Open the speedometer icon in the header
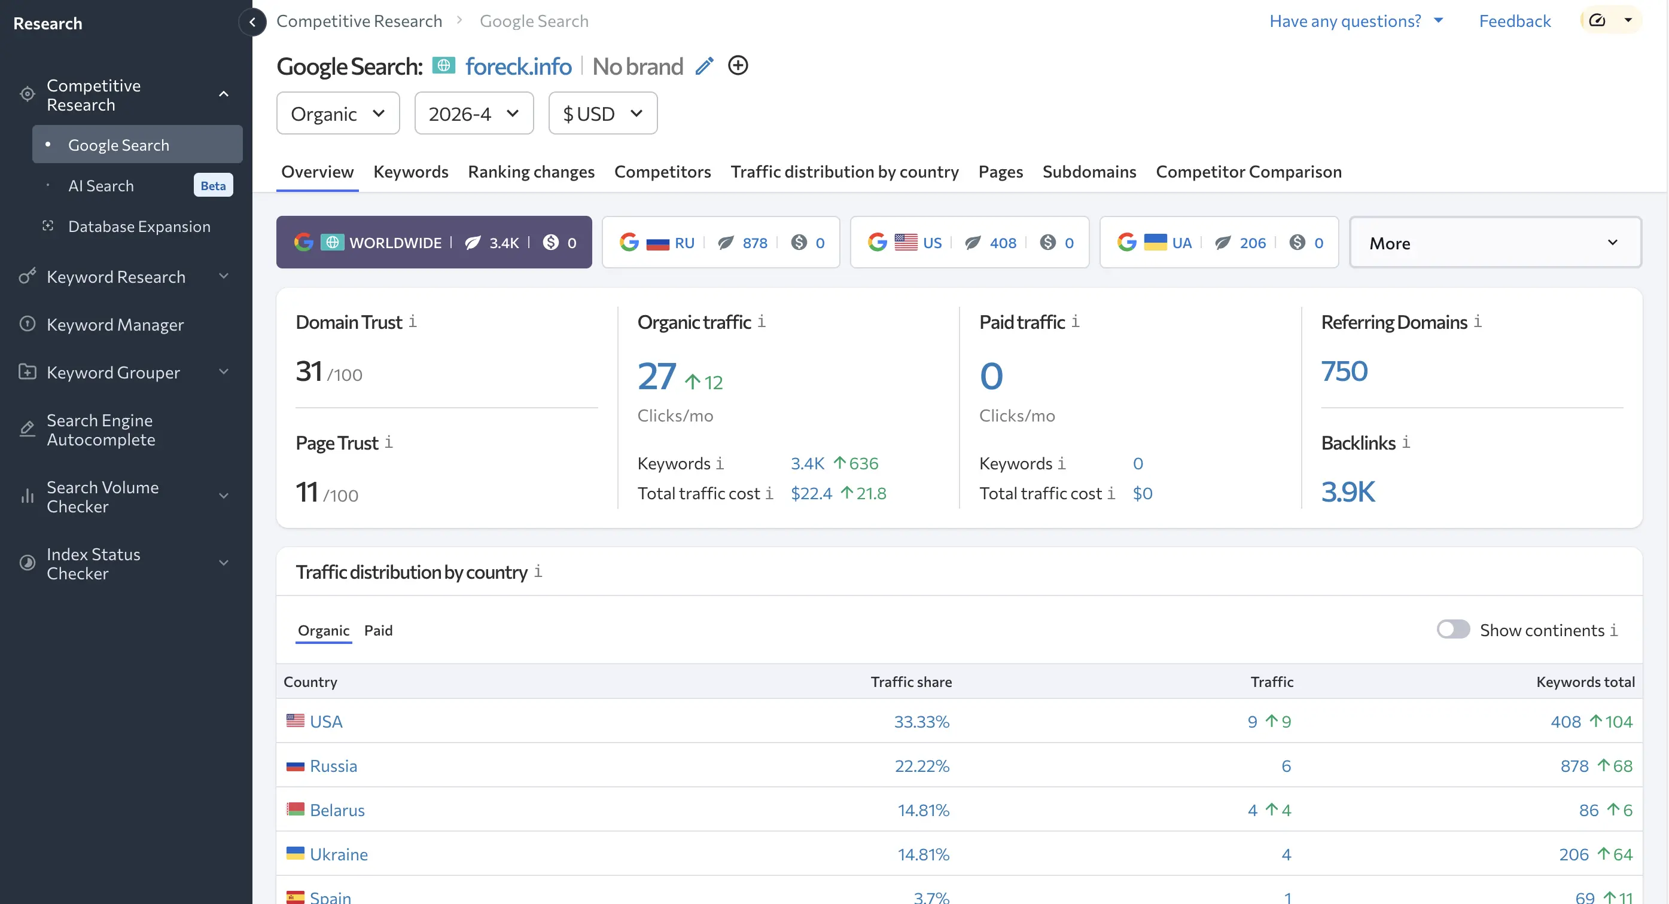This screenshot has height=904, width=1669. [x=1597, y=21]
